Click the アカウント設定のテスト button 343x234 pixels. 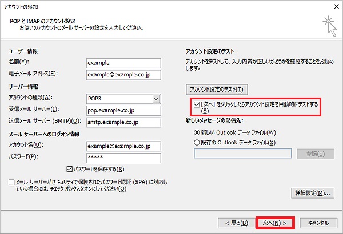[216, 90]
